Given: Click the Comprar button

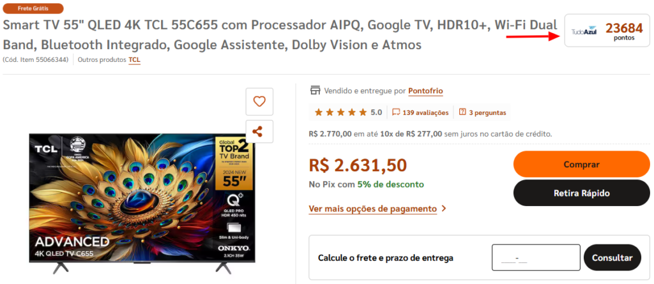Looking at the screenshot, I should [581, 164].
